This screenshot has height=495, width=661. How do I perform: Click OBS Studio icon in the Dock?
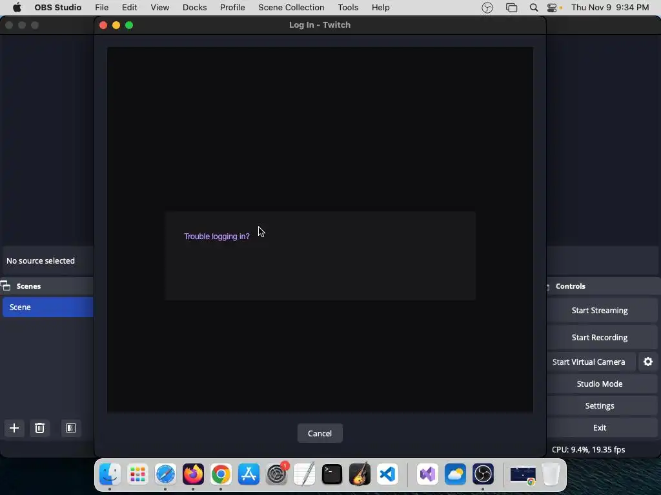coord(483,474)
